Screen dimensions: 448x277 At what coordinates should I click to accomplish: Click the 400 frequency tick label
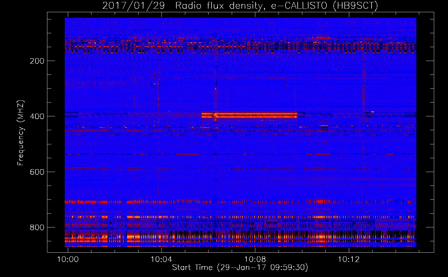pos(37,116)
